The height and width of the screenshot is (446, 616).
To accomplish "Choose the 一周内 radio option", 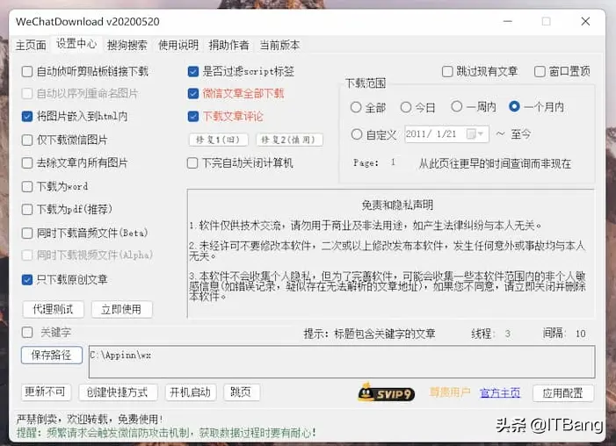I will [457, 107].
